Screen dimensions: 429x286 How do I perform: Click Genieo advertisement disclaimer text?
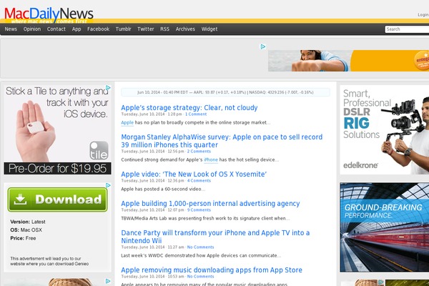click(49, 261)
